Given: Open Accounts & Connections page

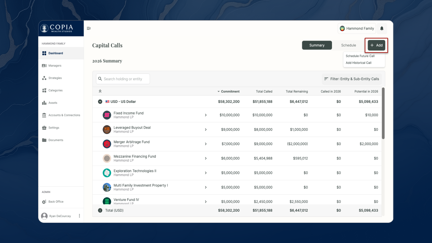Looking at the screenshot, I should tap(64, 115).
